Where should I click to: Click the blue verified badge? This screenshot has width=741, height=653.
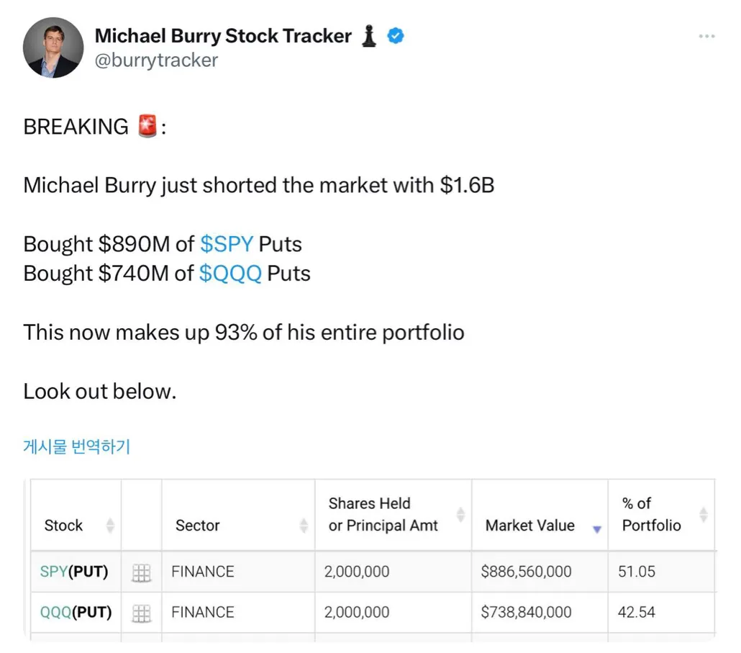[x=396, y=35]
